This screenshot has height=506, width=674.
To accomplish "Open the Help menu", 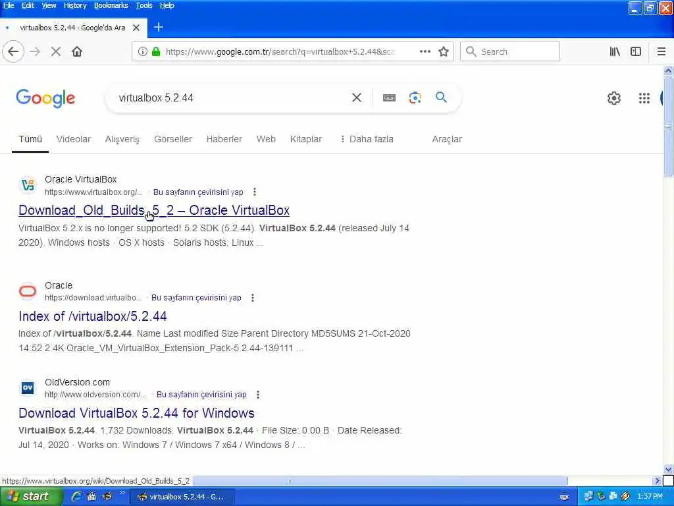I will click(167, 5).
